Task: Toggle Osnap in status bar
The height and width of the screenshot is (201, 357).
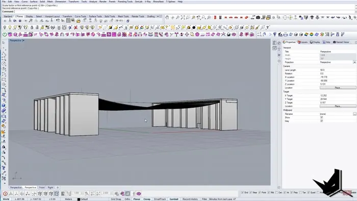Action: [147, 199]
